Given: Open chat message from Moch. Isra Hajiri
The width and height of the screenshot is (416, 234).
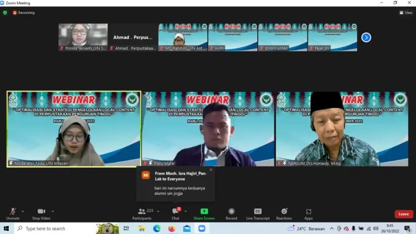Looking at the screenshot, I should click(x=176, y=184).
